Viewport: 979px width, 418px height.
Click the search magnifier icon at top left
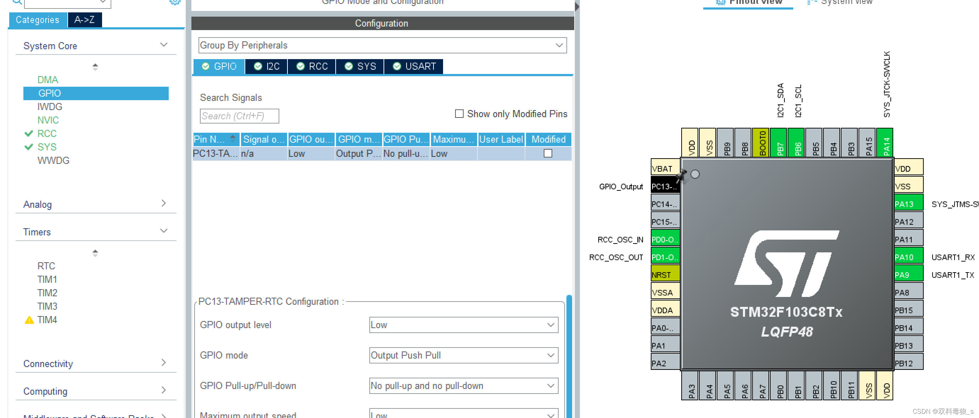[x=17, y=2]
